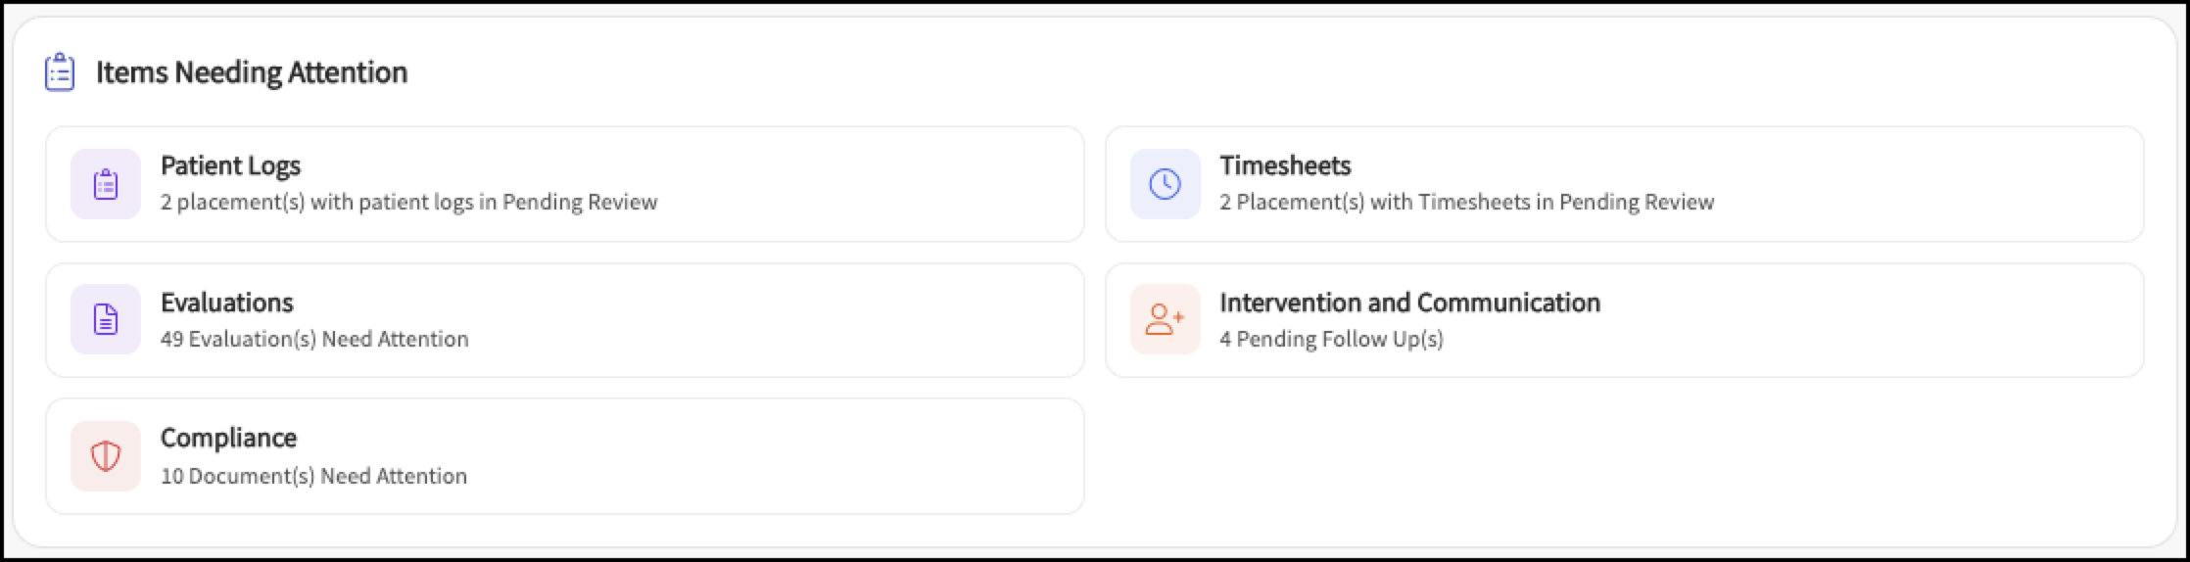View 2 placements with patient logs pending review

click(x=409, y=202)
